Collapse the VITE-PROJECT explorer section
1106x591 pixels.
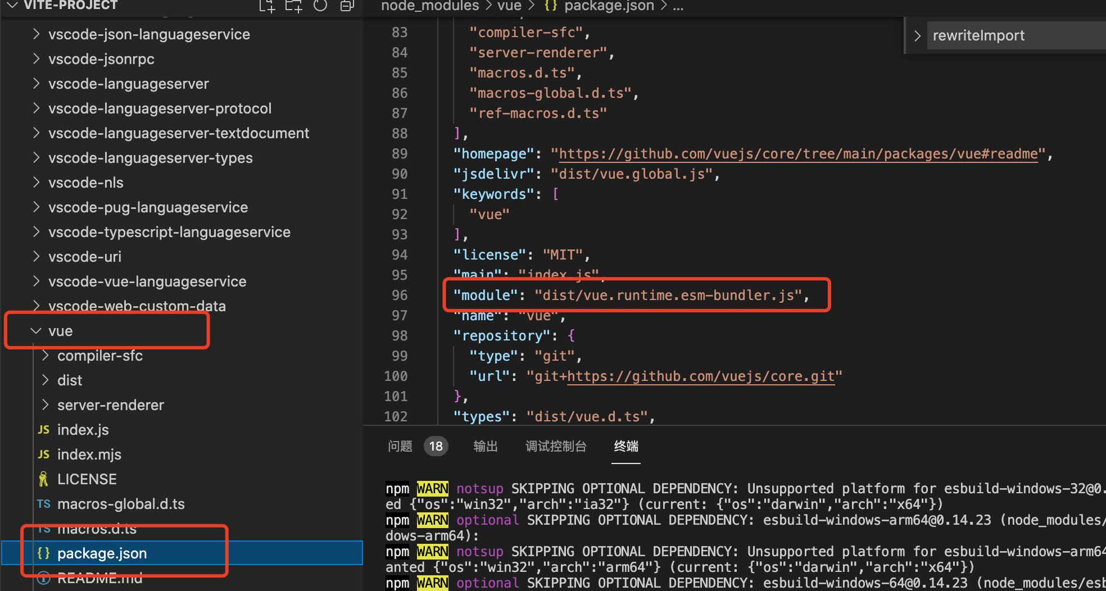[12, 6]
